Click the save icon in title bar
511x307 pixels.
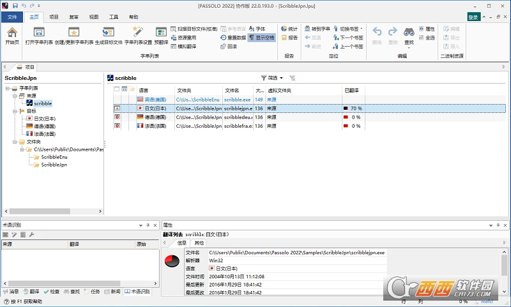tap(15, 6)
